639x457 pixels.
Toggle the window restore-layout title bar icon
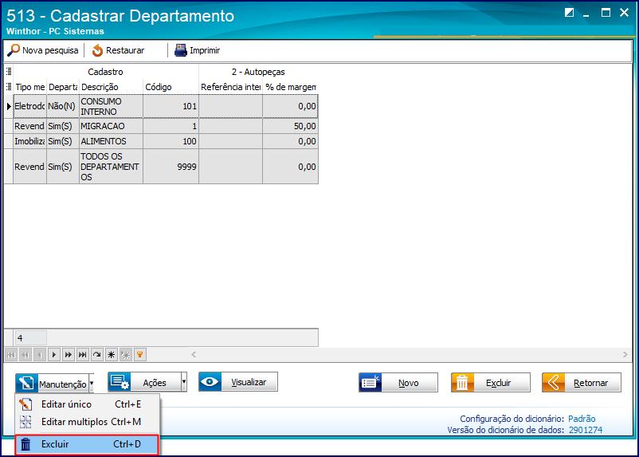point(570,13)
